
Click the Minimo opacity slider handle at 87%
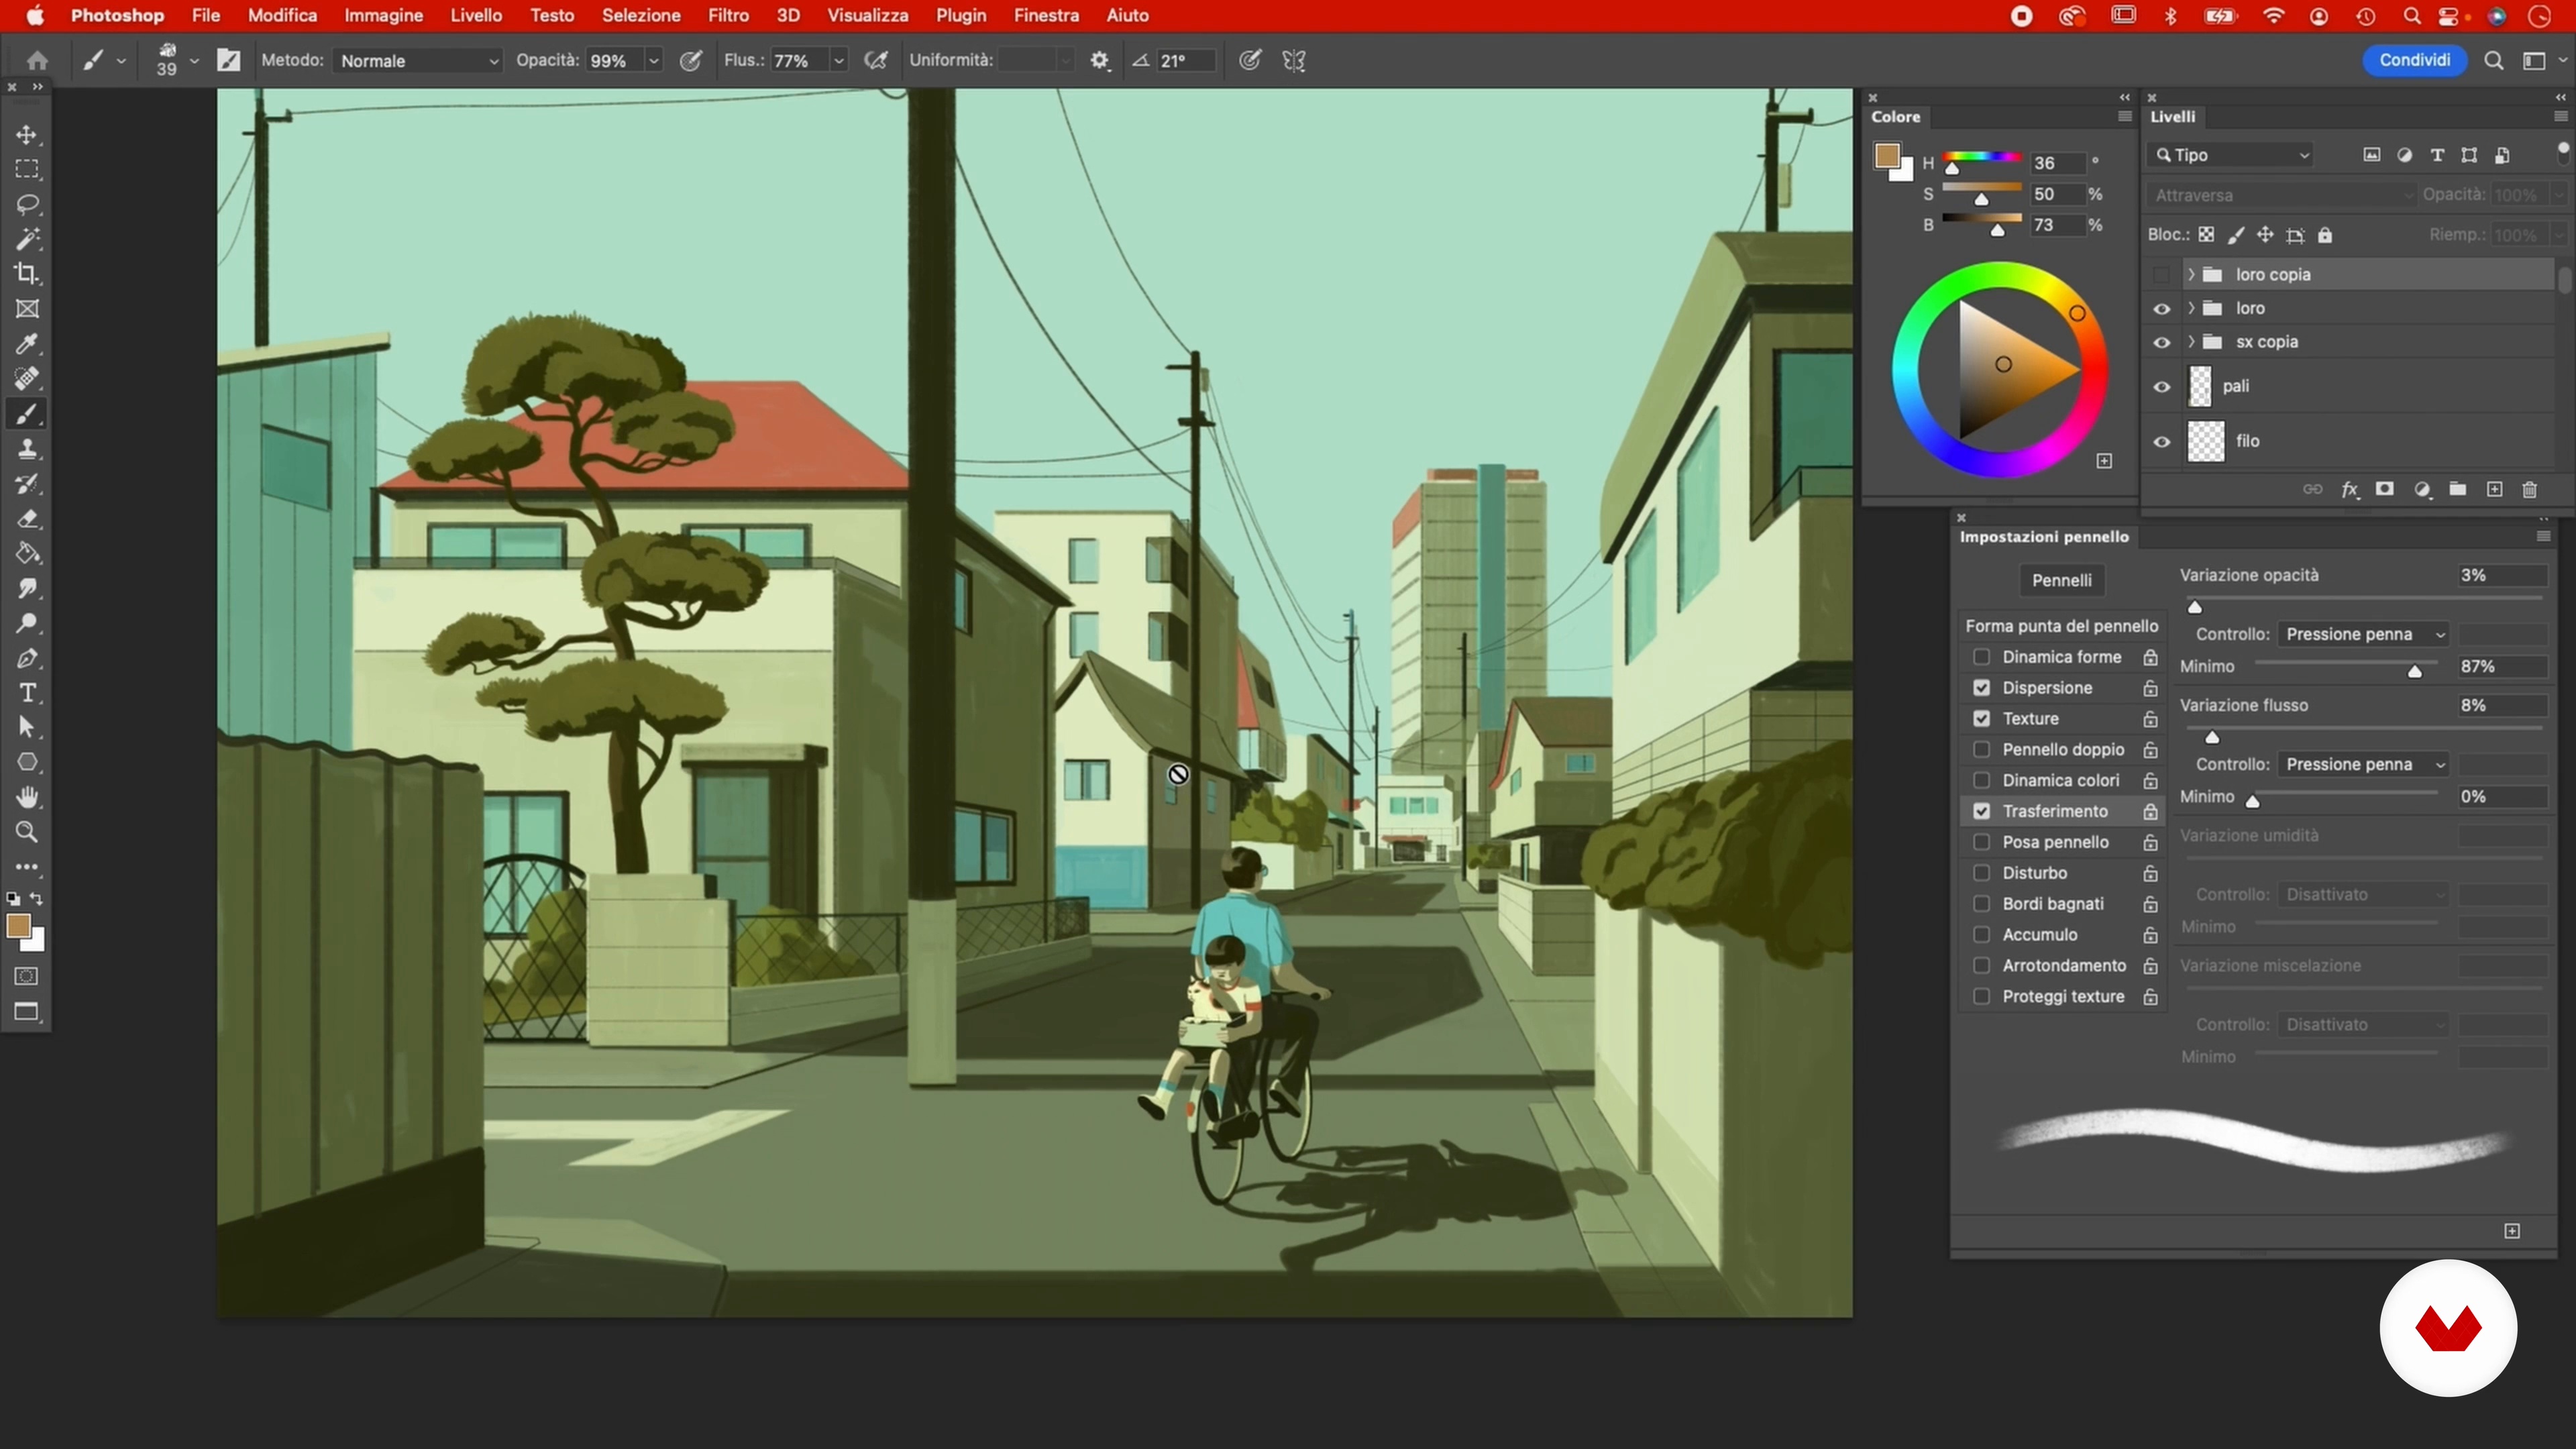coord(2414,671)
